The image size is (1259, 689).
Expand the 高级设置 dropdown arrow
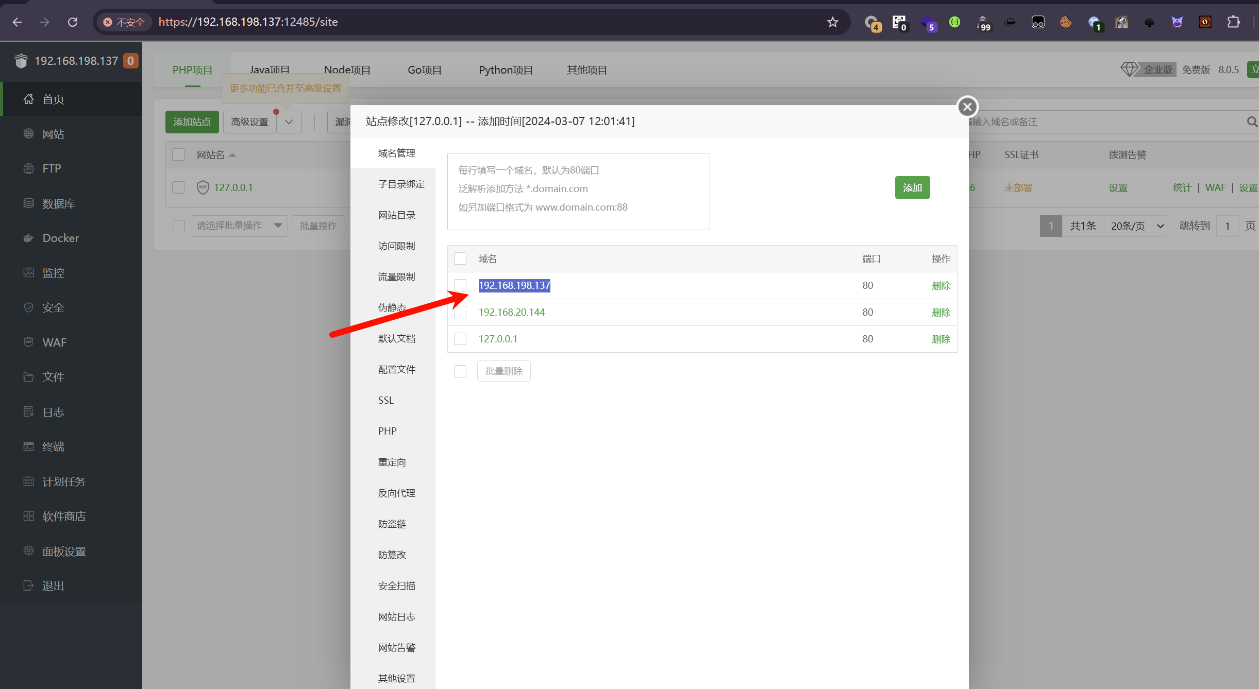click(289, 122)
